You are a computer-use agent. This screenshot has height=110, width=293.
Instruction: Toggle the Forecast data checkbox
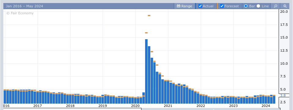[222, 6]
